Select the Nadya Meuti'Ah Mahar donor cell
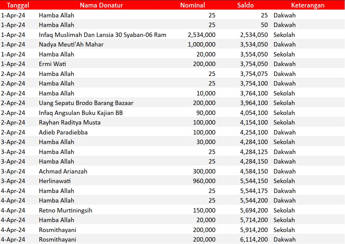This screenshot has height=244, width=345. [x=71, y=44]
